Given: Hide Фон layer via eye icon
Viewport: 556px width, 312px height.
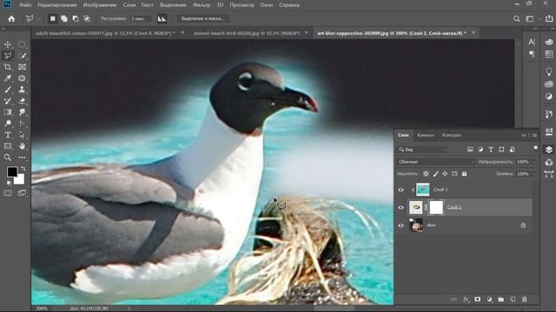Looking at the screenshot, I should (x=400, y=225).
